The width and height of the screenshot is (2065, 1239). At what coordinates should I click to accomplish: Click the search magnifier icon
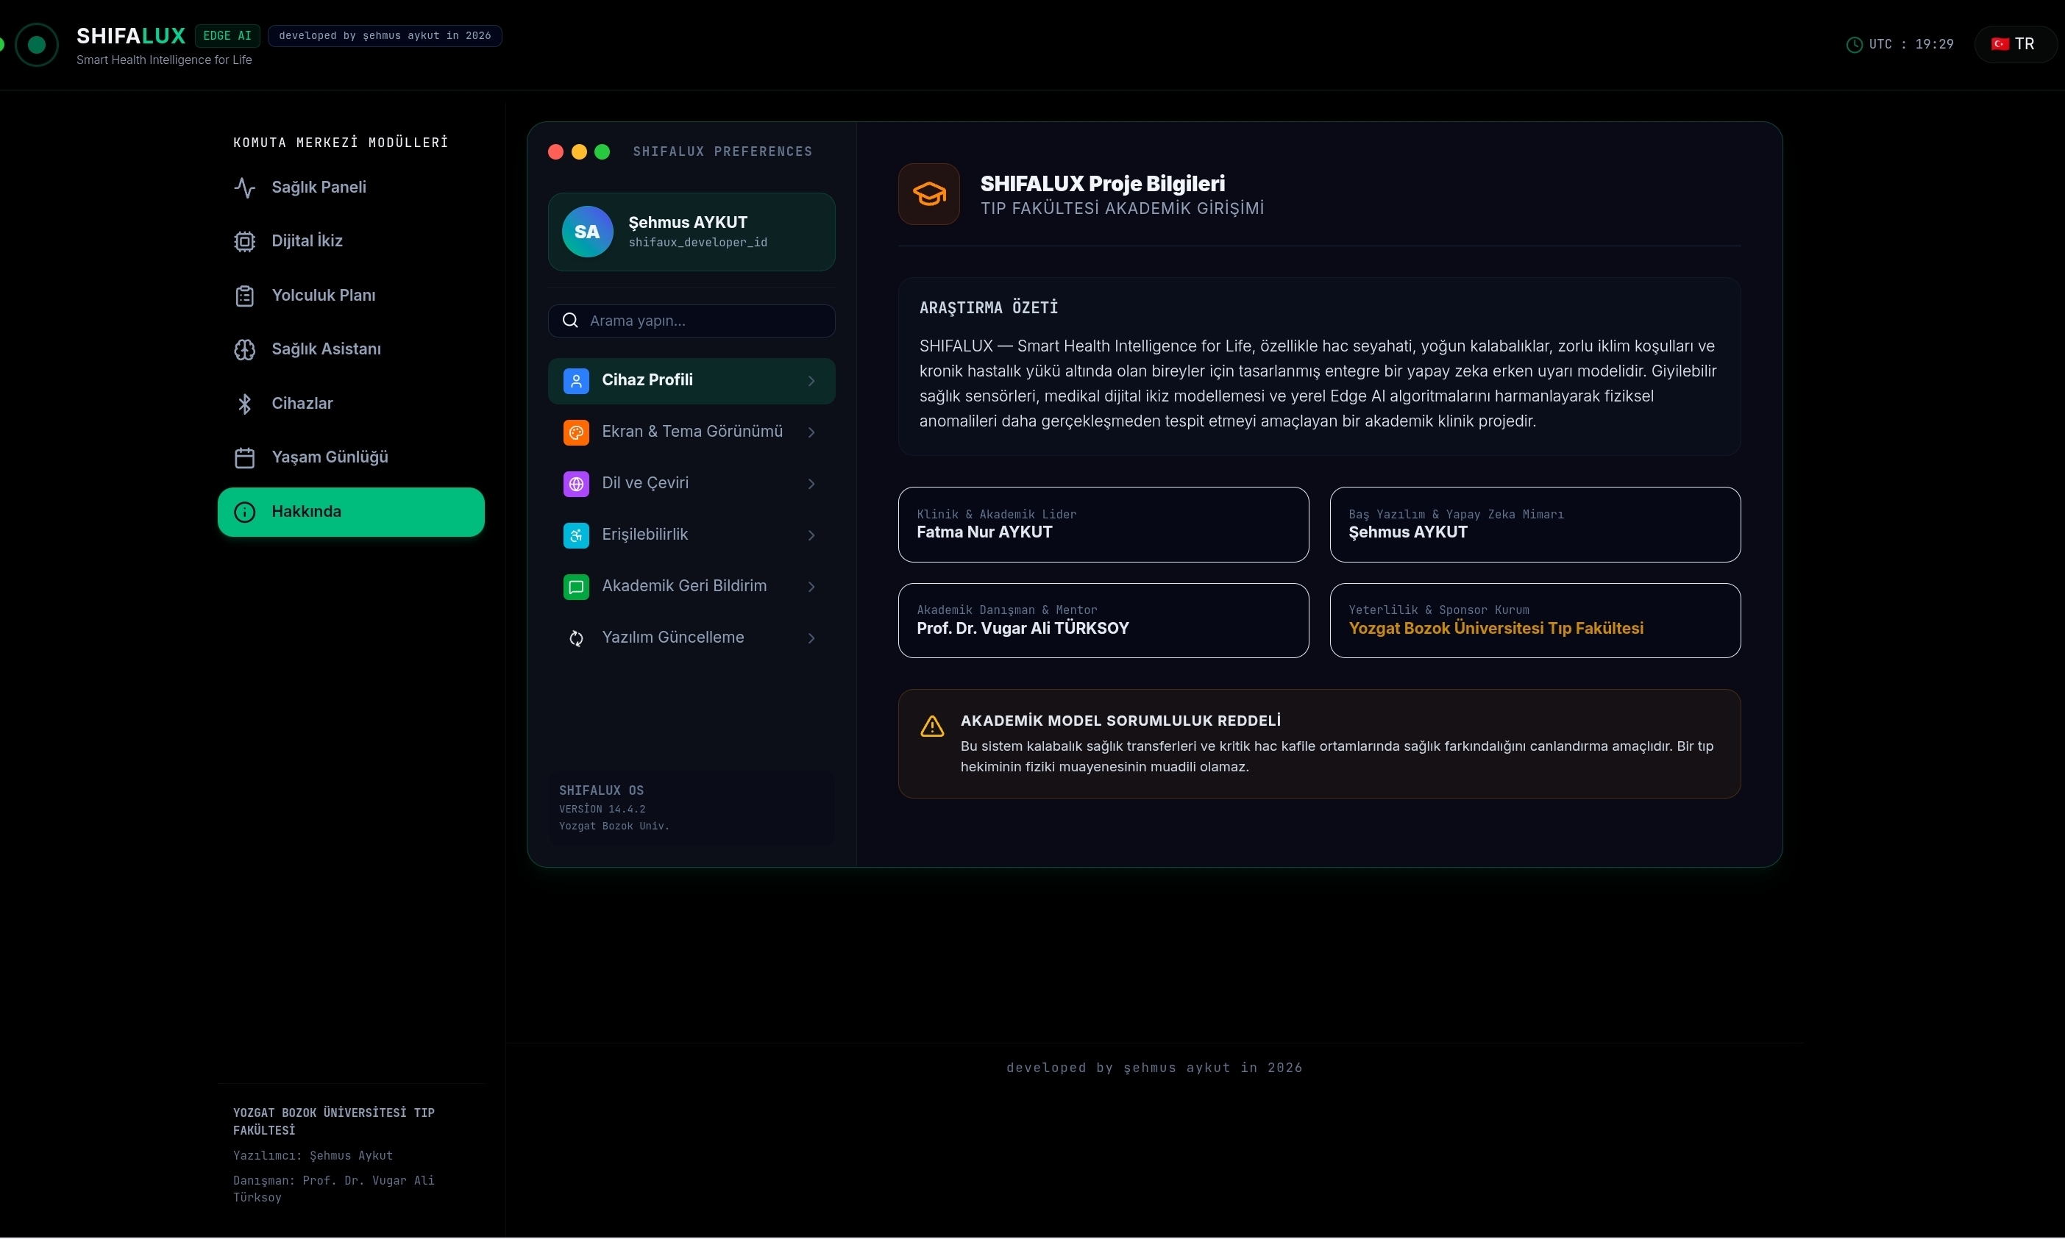(571, 321)
